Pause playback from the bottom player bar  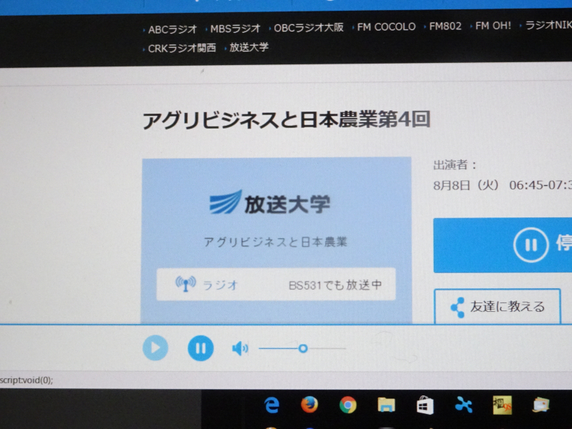point(201,348)
